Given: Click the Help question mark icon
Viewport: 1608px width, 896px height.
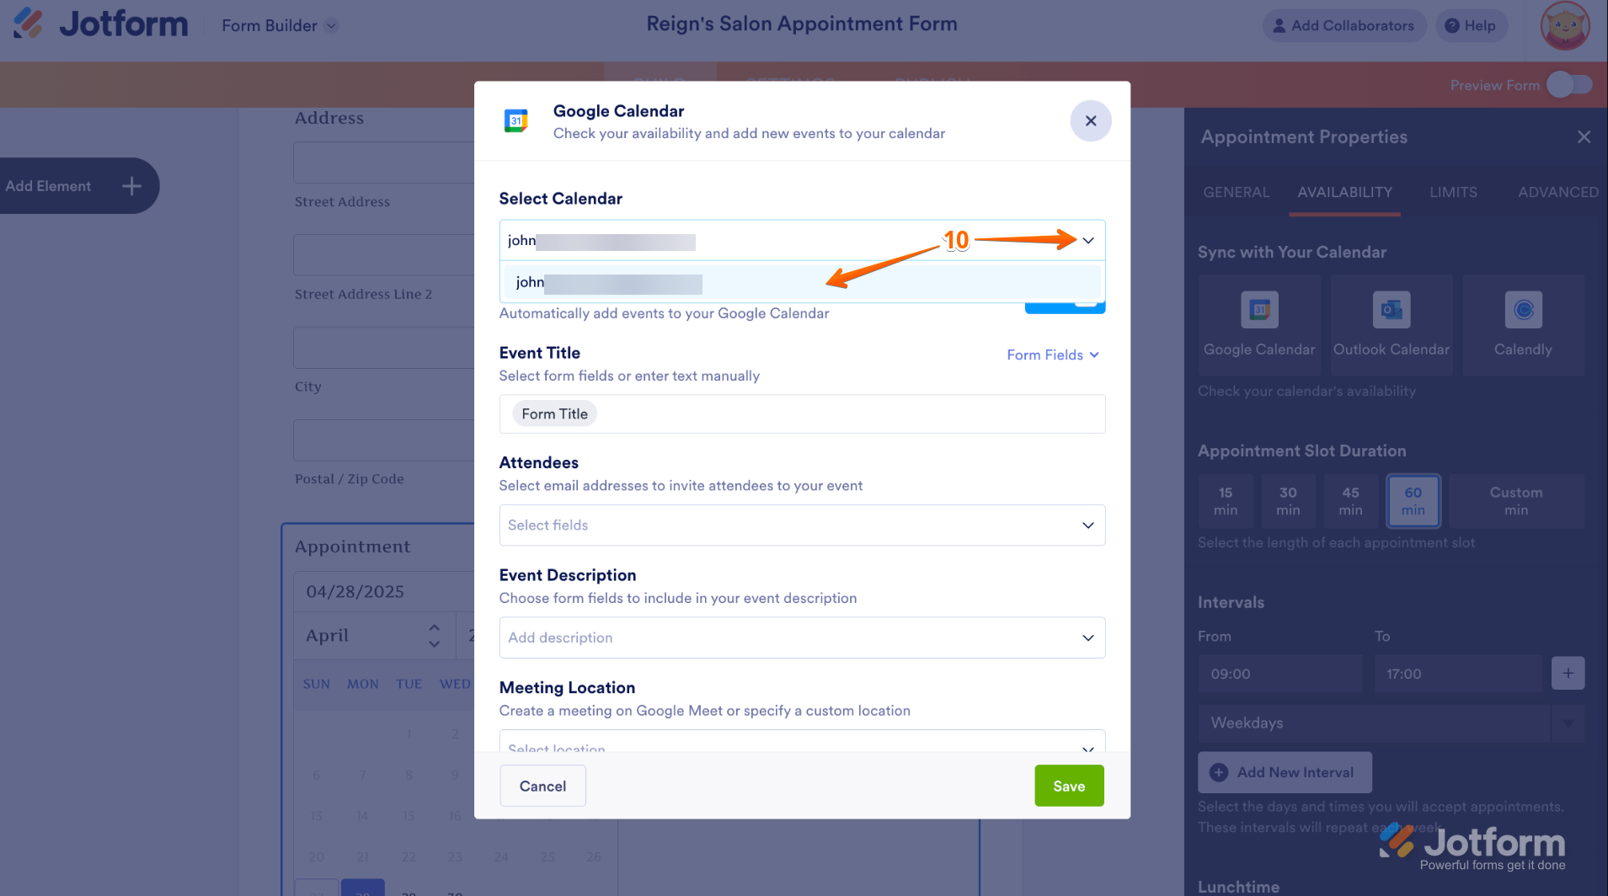Looking at the screenshot, I should click(x=1451, y=26).
